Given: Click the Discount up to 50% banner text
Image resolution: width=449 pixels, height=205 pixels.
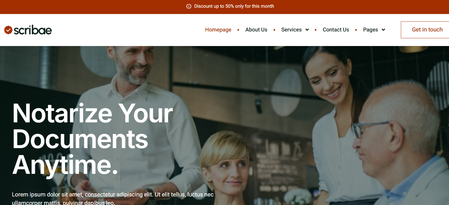Looking at the screenshot, I should (234, 6).
